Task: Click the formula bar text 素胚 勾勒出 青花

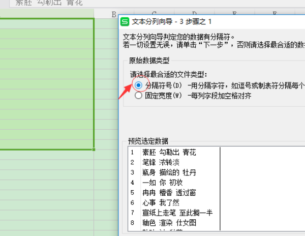Action: pos(49,3)
